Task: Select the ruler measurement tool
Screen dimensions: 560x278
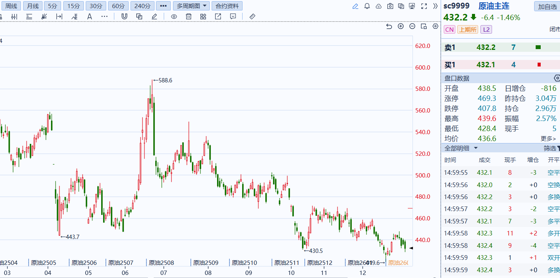Action: [253, 16]
